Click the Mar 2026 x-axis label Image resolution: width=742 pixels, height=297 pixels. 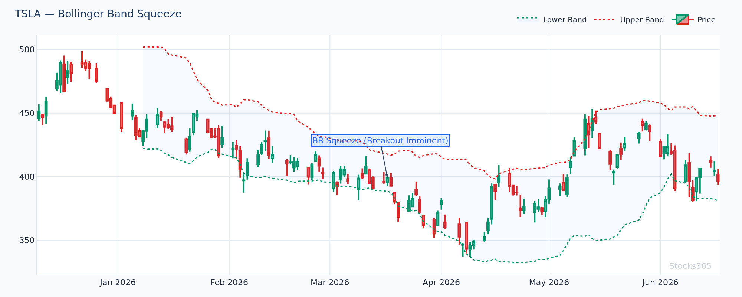pyautogui.click(x=330, y=283)
